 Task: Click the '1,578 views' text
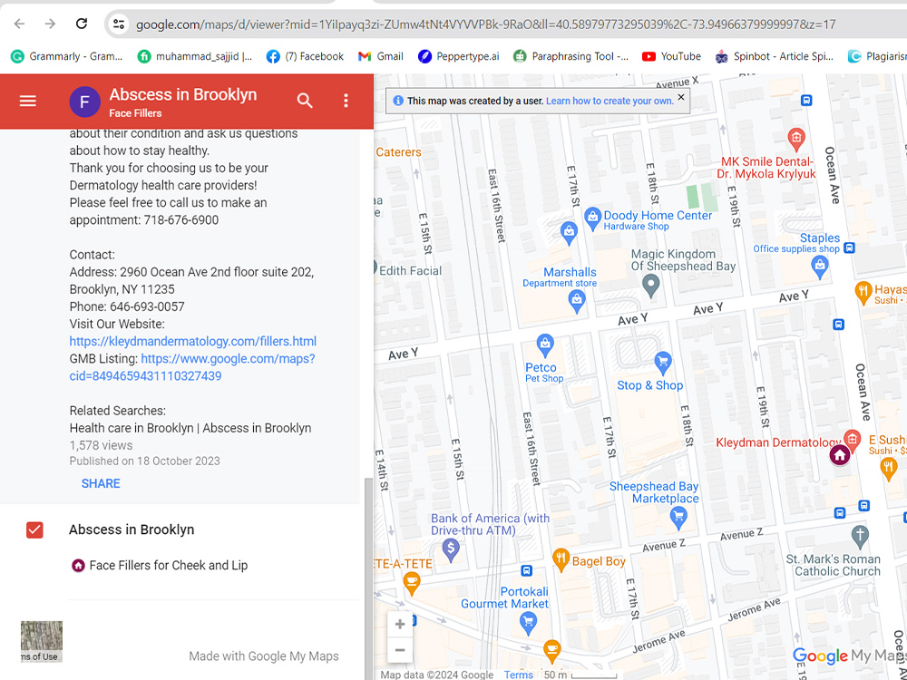102,445
